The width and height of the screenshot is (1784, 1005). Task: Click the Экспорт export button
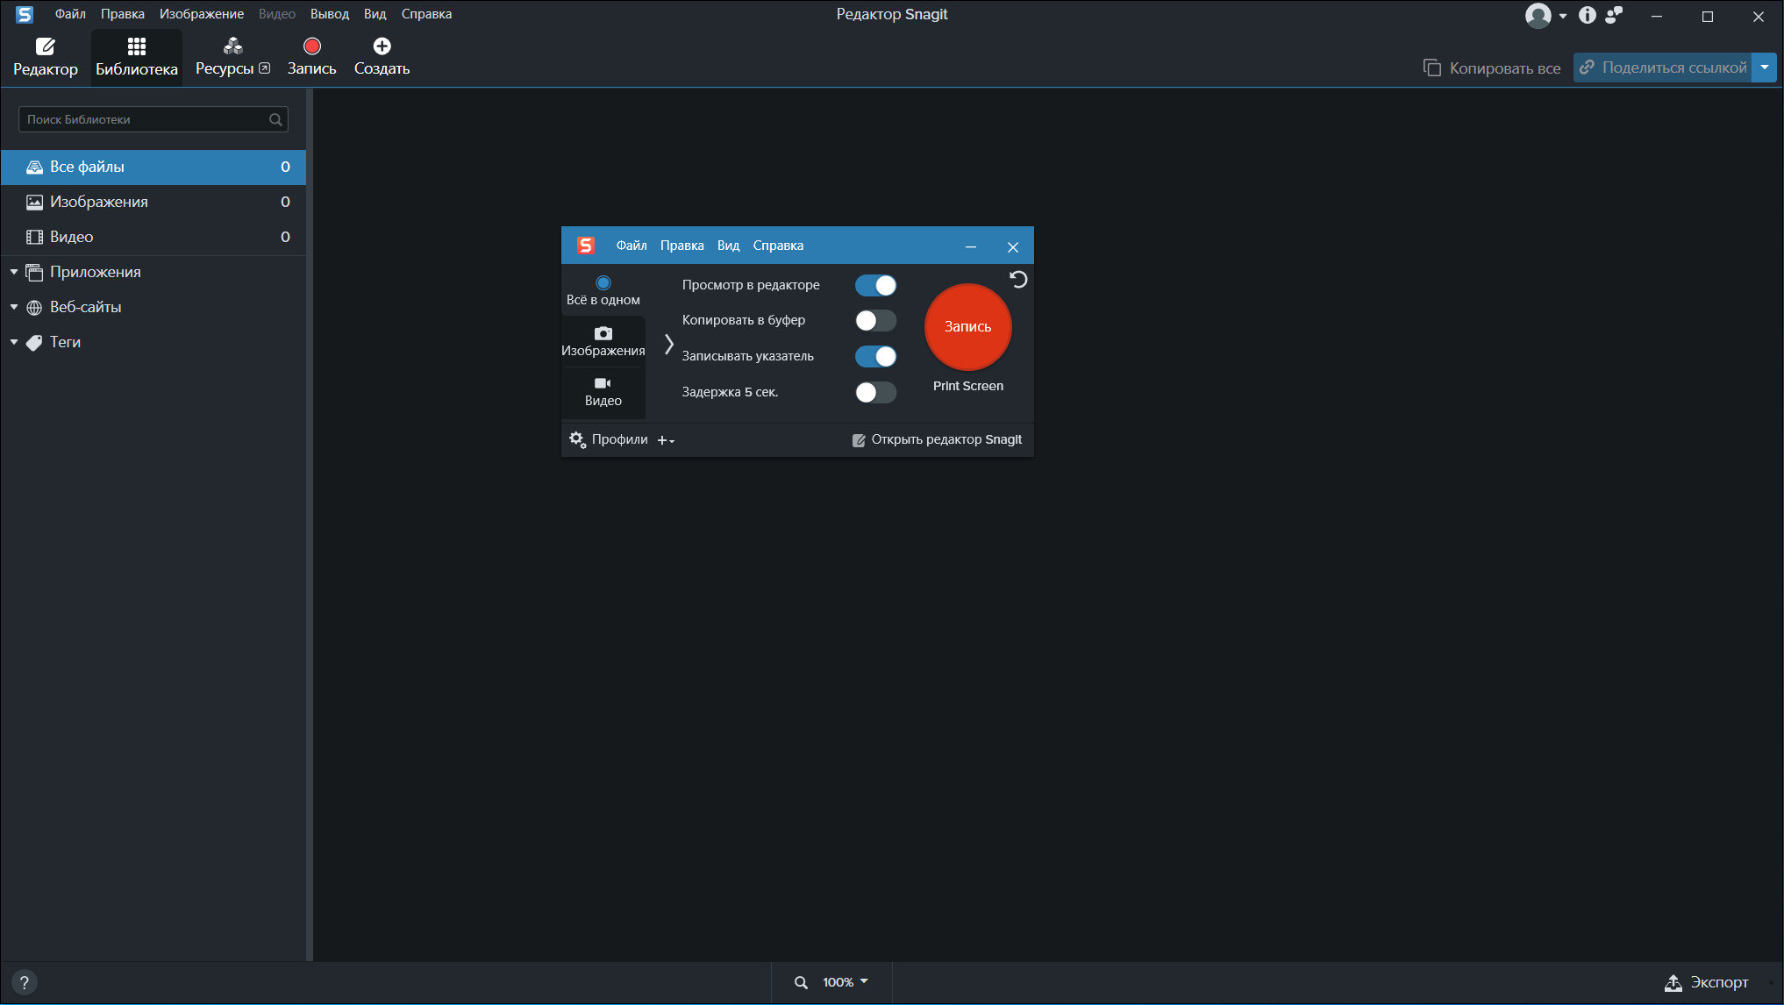[1706, 982]
